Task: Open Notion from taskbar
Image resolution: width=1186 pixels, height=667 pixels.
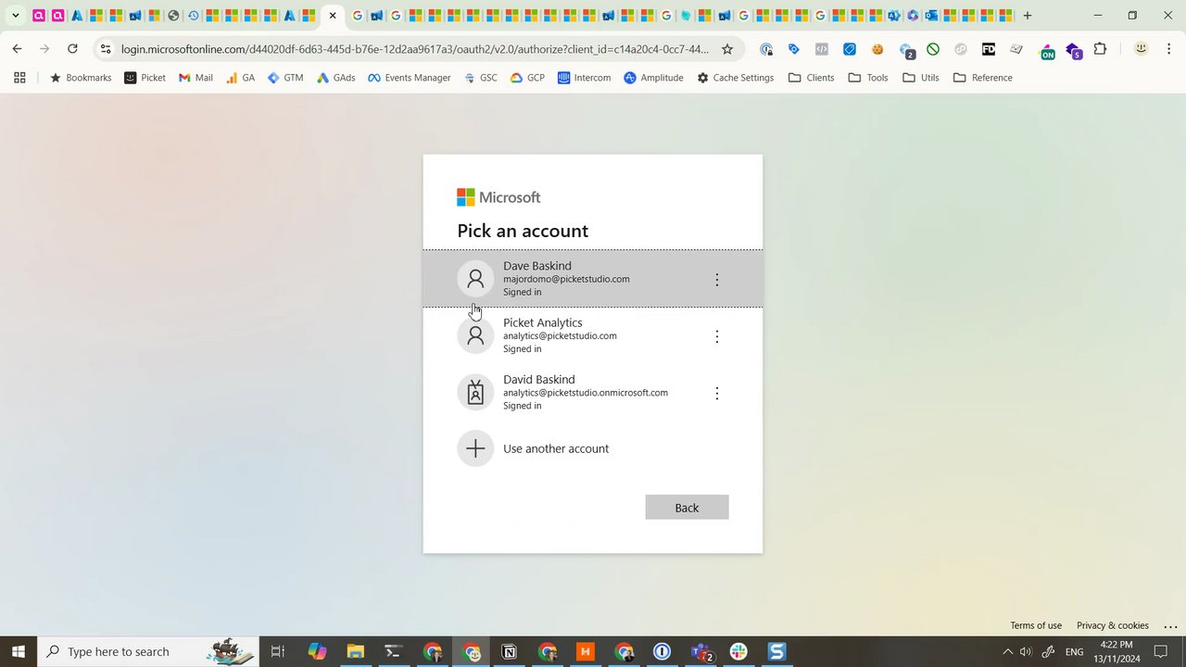Action: [x=509, y=651]
